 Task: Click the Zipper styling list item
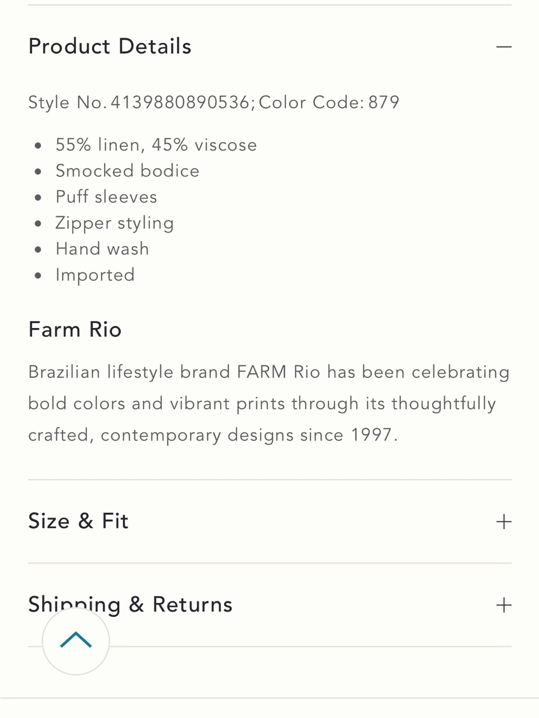point(115,223)
